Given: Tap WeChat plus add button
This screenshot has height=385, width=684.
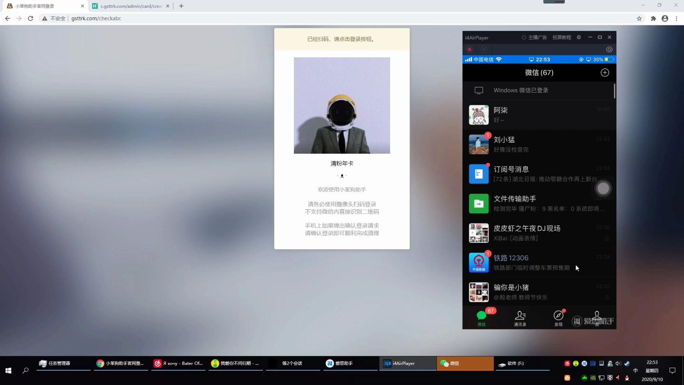Looking at the screenshot, I should [x=605, y=73].
